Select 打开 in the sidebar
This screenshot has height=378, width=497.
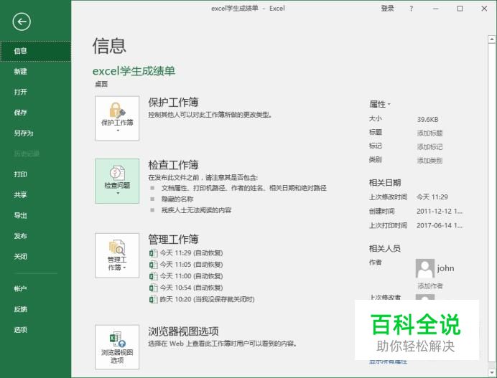click(35, 92)
